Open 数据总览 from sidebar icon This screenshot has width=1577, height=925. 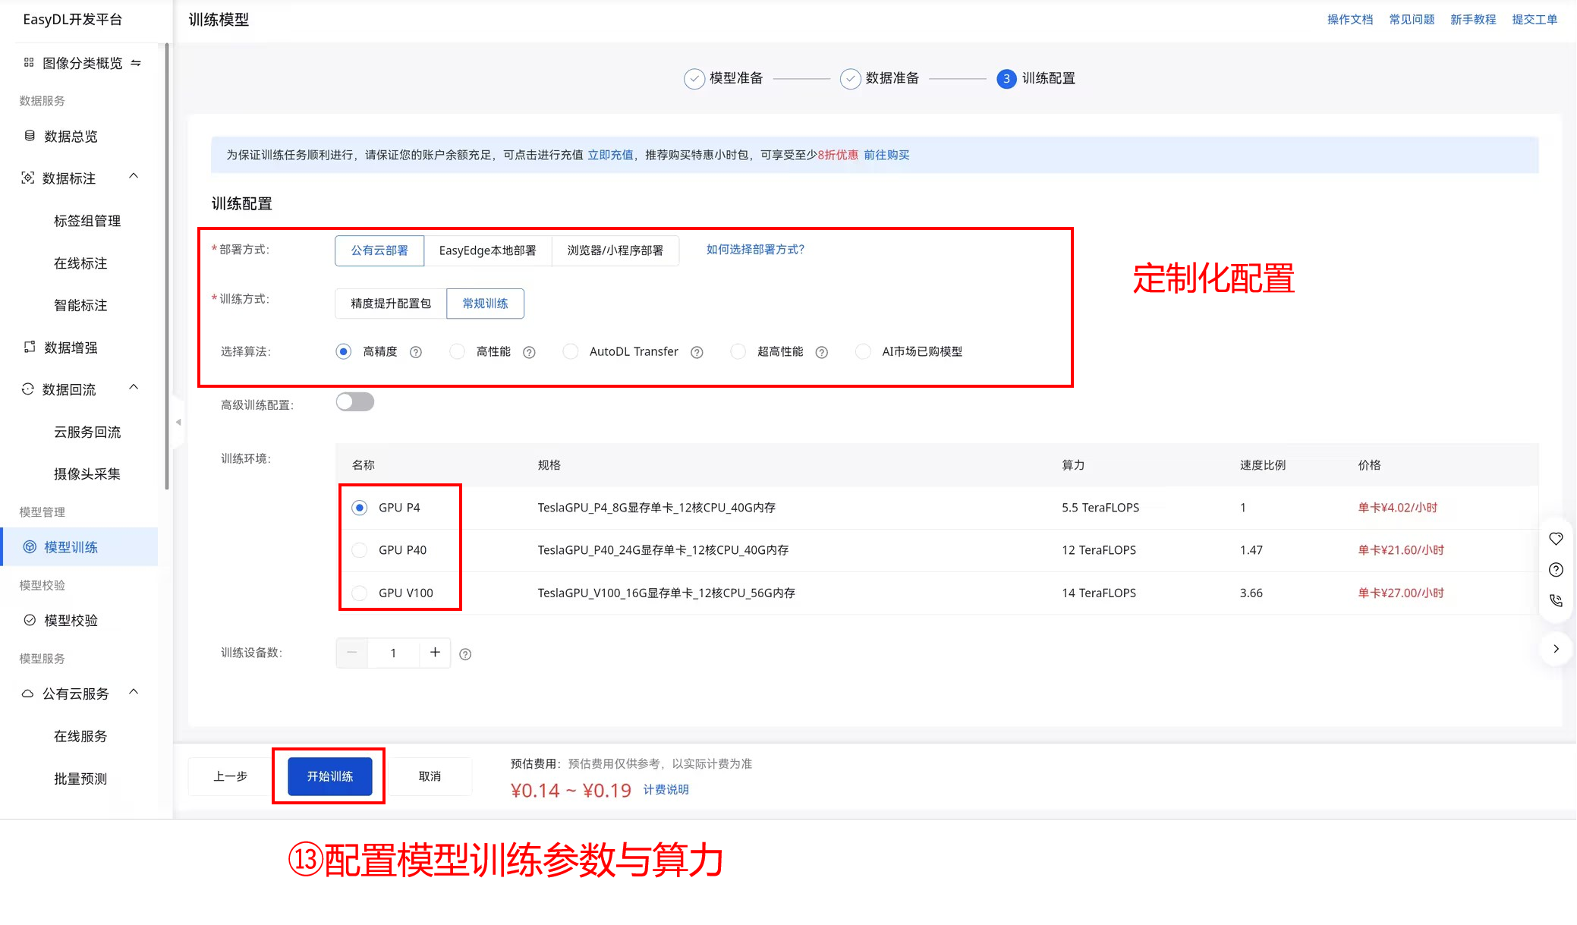pos(30,136)
